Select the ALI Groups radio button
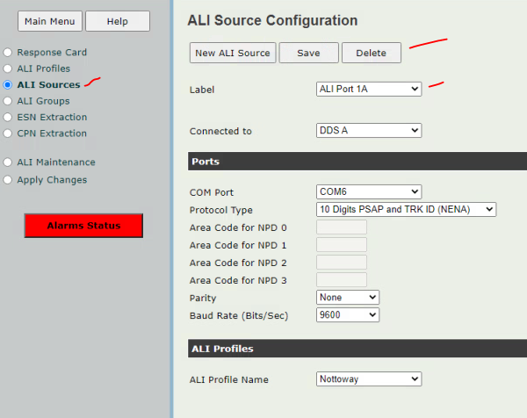Viewport: 527px width, 418px height. pyautogui.click(x=7, y=101)
